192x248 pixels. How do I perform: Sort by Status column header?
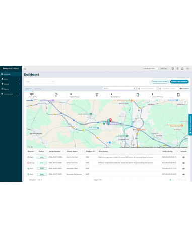pyautogui.click(x=42, y=151)
